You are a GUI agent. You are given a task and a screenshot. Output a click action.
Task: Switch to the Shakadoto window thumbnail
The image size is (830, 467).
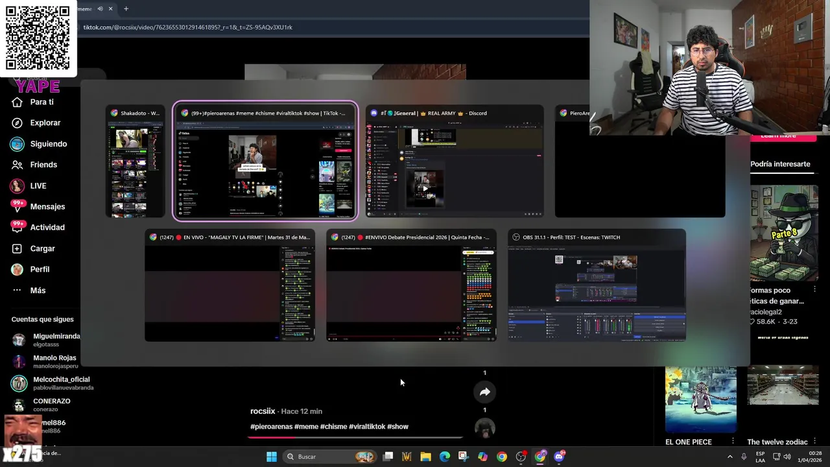coord(135,161)
